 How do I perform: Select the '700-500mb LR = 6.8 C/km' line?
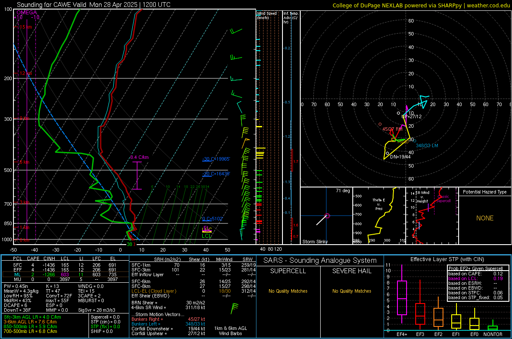click(30, 331)
